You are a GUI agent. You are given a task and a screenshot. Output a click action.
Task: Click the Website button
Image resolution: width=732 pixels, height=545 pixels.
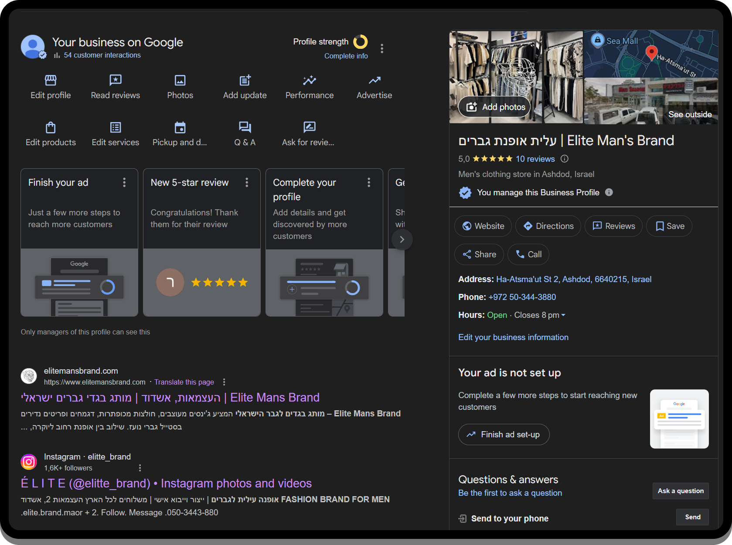[x=483, y=226]
